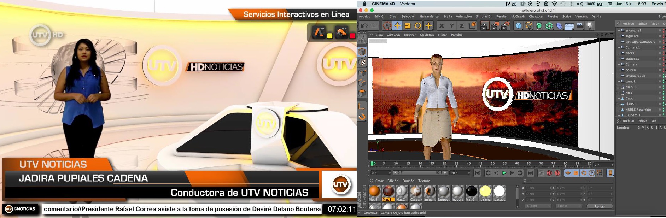Open the green Array modeling objects icon
Viewport: 666px width, 218px height.
click(549, 25)
